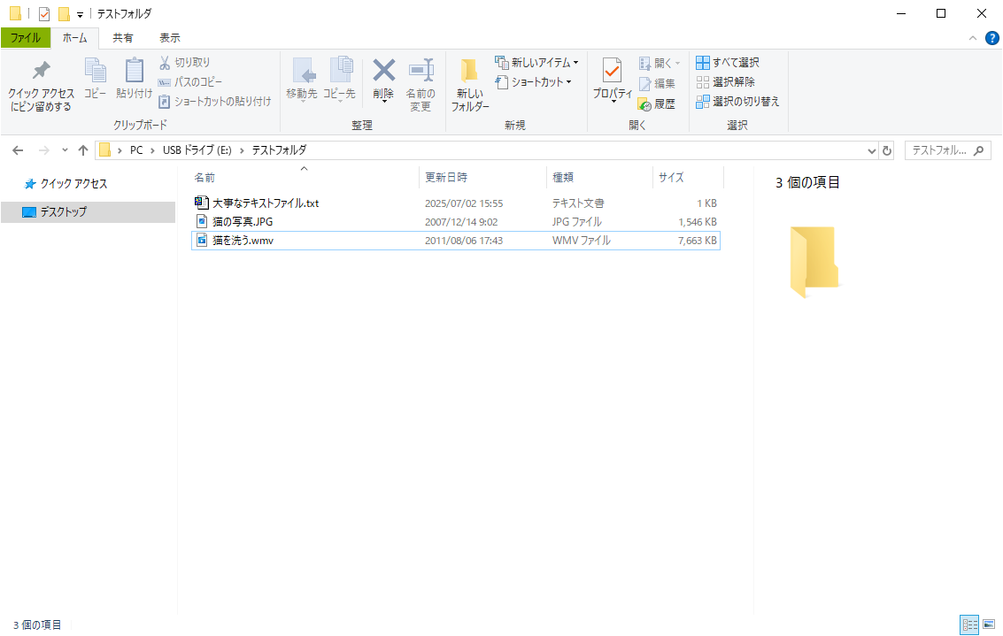The image size is (1003, 636).
Task: Click History (履歴) in the ribbon
Action: (657, 103)
